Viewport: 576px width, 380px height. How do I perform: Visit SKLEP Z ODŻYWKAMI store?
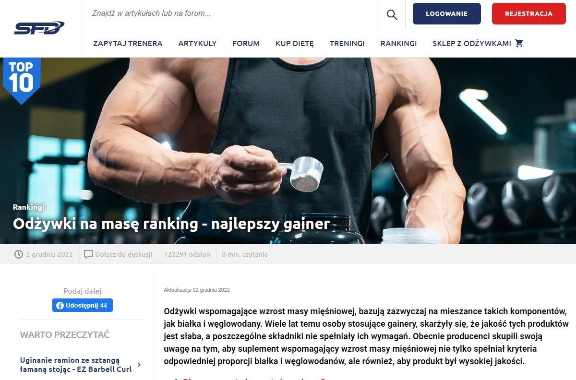coord(472,43)
